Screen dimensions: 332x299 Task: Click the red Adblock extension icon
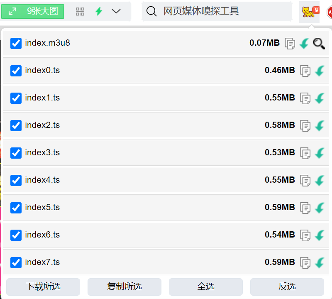pyautogui.click(x=329, y=12)
